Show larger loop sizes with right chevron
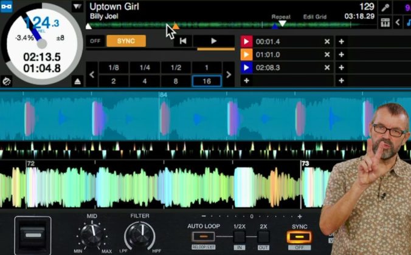This screenshot has height=255, width=411. [x=229, y=75]
